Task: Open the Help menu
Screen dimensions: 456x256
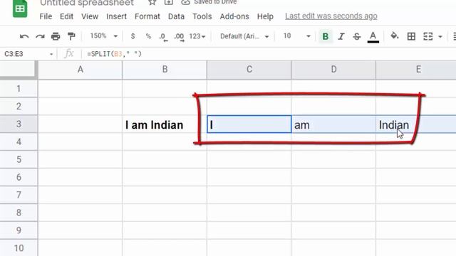Action: point(265,16)
